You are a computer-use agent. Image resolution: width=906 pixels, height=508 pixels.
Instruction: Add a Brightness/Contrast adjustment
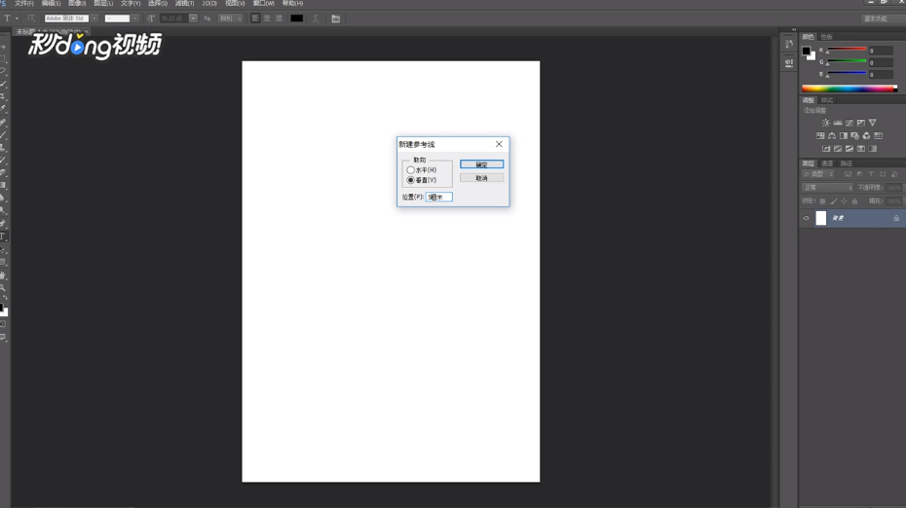(x=826, y=123)
